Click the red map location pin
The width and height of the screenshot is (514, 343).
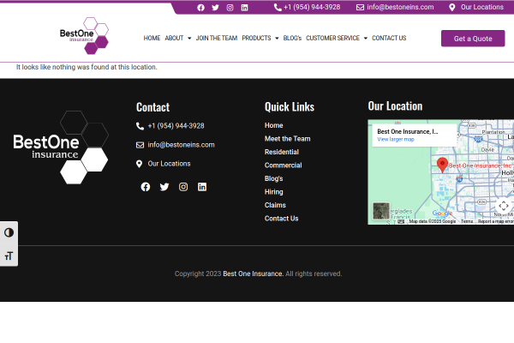pos(442,164)
